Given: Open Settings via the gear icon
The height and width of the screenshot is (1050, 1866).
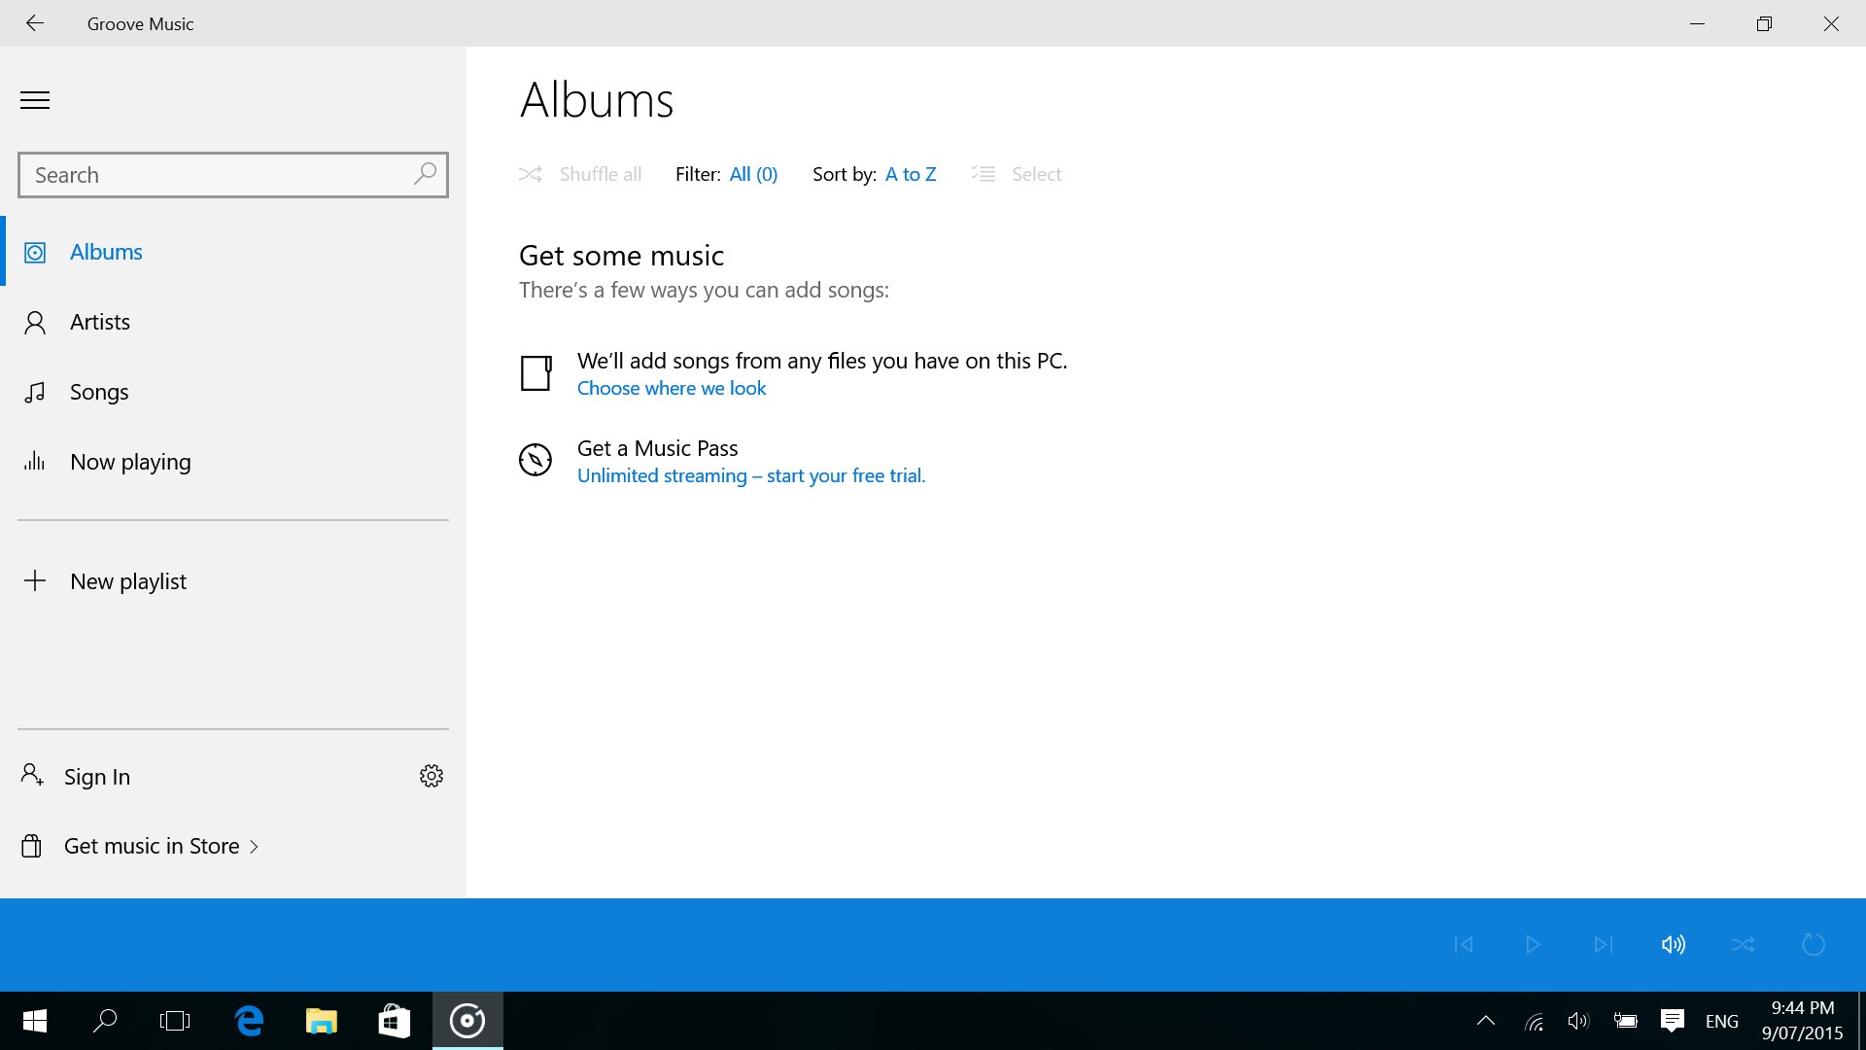Looking at the screenshot, I should [x=432, y=776].
